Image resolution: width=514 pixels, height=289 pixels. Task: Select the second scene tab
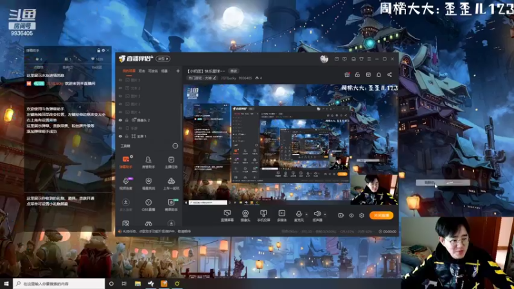[x=141, y=71]
